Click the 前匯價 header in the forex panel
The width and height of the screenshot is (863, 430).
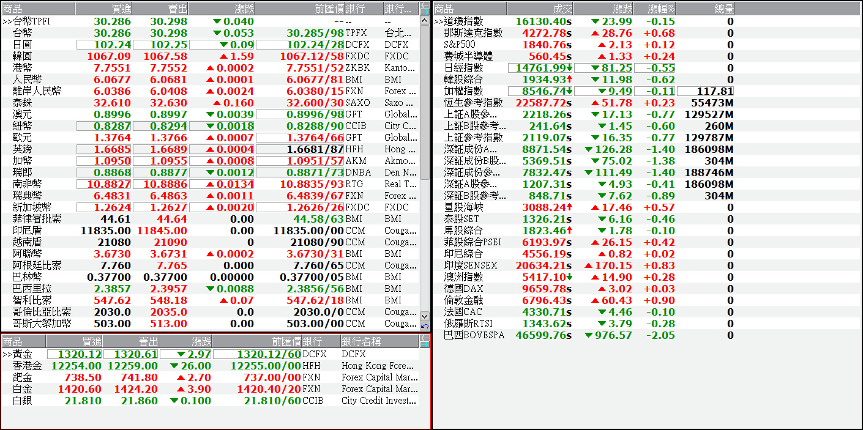tap(300, 9)
